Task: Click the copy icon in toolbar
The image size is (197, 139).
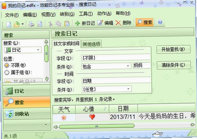Action: click(58, 23)
